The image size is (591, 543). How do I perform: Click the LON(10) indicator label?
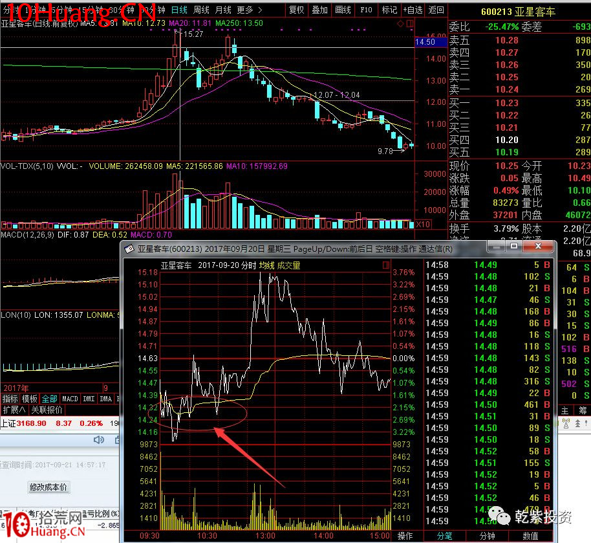[16, 315]
